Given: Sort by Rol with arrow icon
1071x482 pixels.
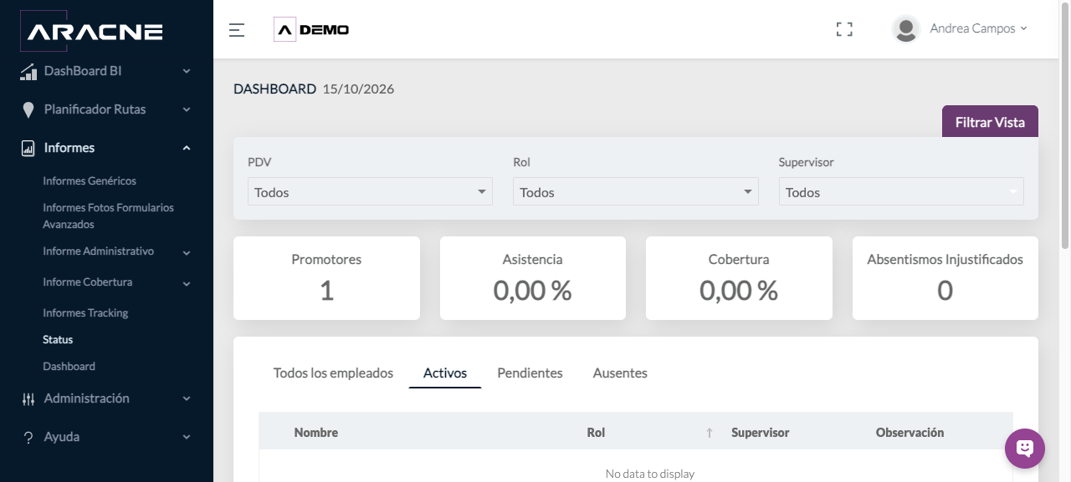Looking at the screenshot, I should (710, 433).
